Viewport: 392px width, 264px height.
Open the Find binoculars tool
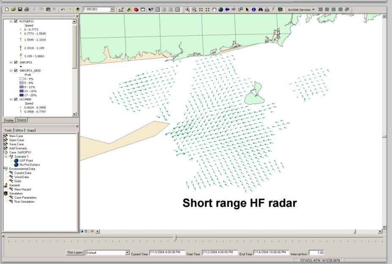pos(261,9)
